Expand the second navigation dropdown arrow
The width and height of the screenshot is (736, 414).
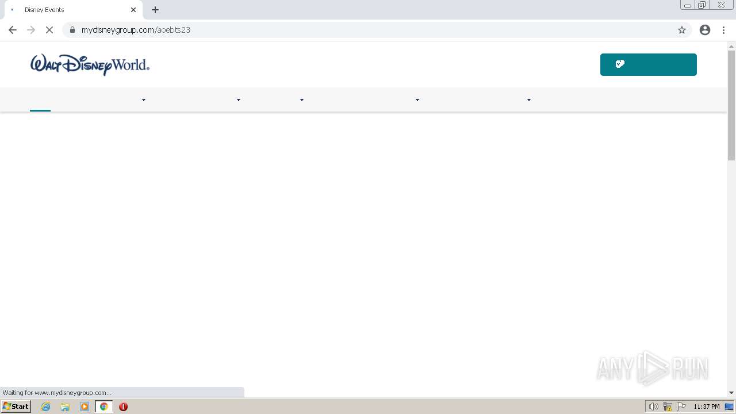(x=239, y=100)
